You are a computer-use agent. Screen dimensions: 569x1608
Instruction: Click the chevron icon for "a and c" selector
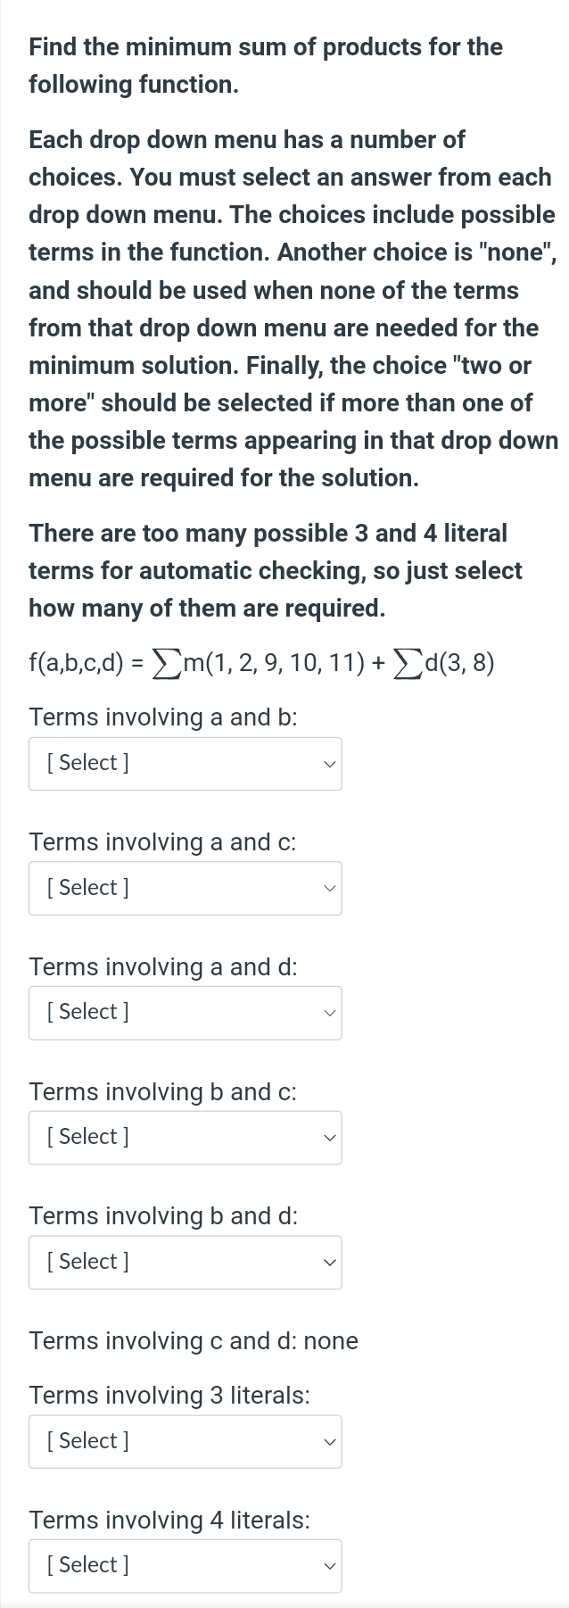(328, 889)
